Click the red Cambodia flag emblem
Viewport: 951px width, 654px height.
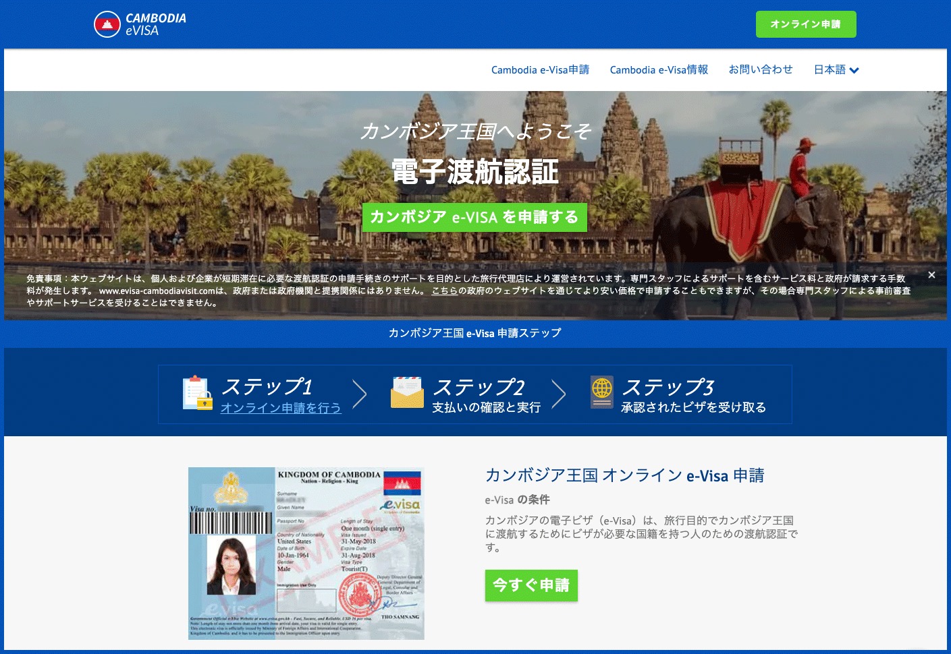coord(107,24)
